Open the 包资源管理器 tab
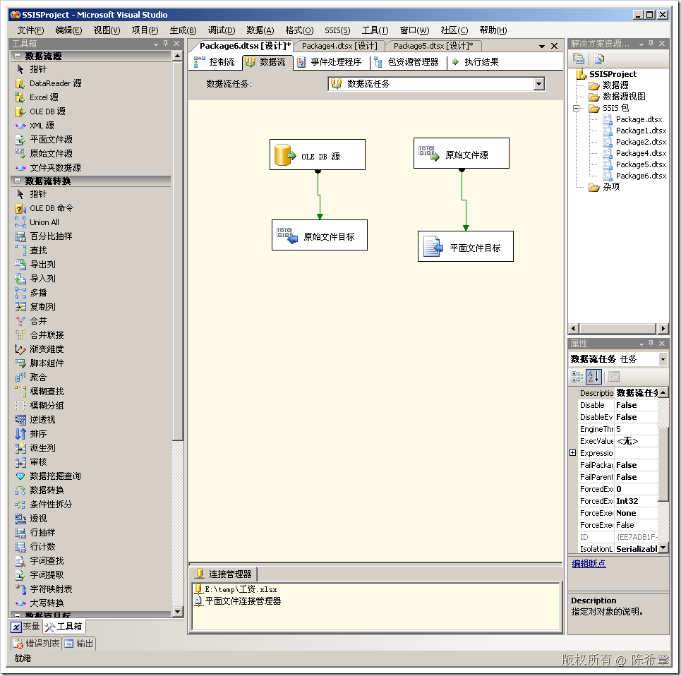 pos(406,62)
